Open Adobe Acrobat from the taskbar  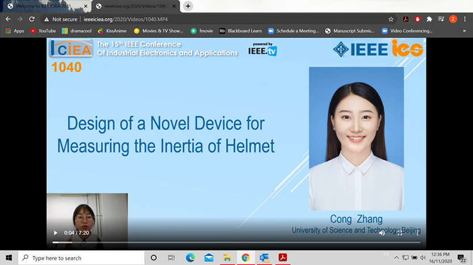[x=283, y=258]
